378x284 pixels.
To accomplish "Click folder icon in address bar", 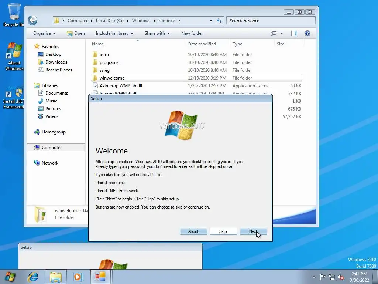I will 56,21.
